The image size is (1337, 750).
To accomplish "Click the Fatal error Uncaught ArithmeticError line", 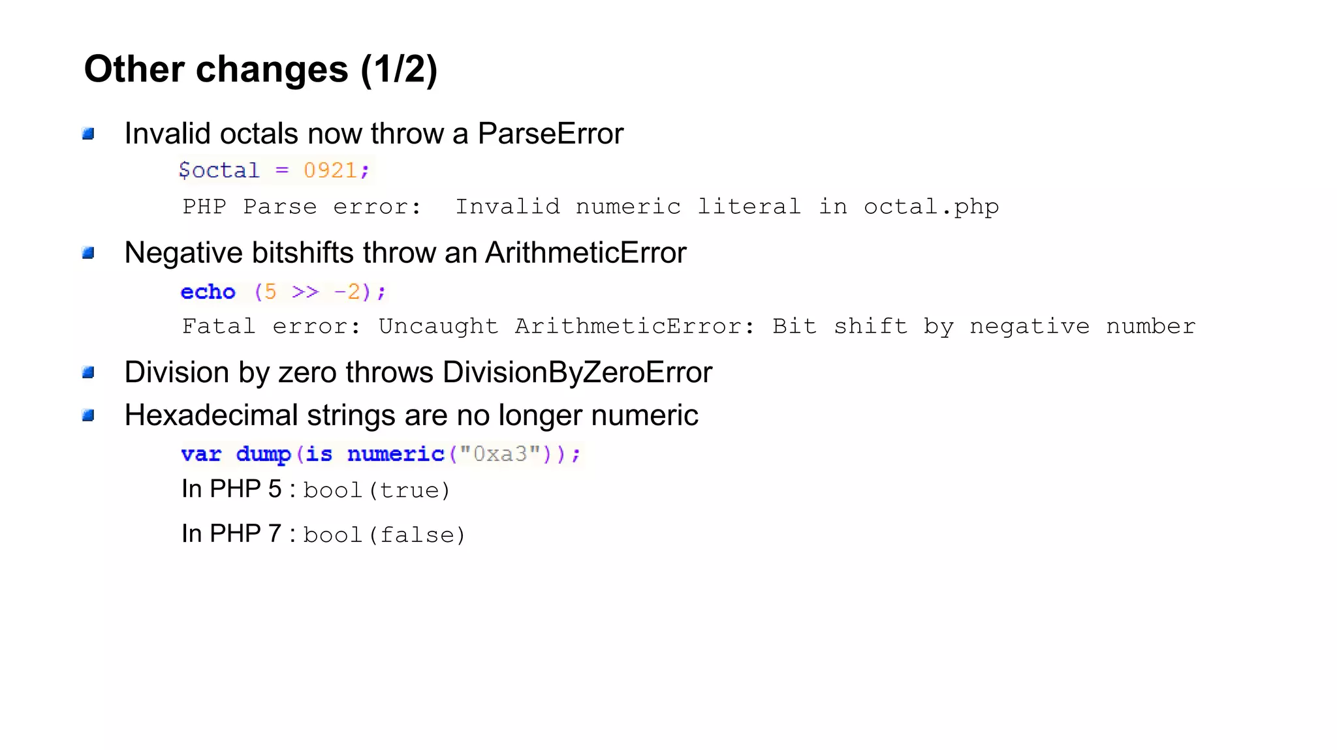I will pos(688,326).
